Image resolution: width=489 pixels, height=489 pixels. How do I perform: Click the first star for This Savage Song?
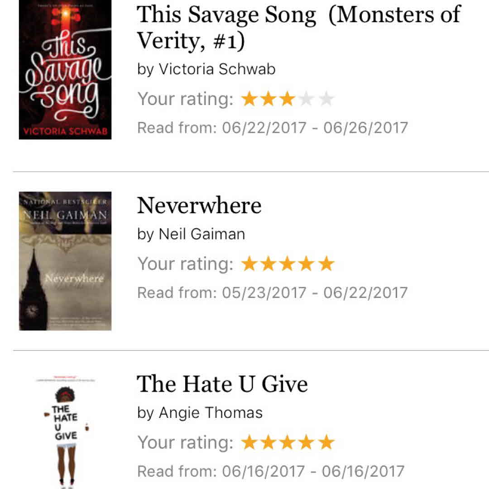[249, 99]
